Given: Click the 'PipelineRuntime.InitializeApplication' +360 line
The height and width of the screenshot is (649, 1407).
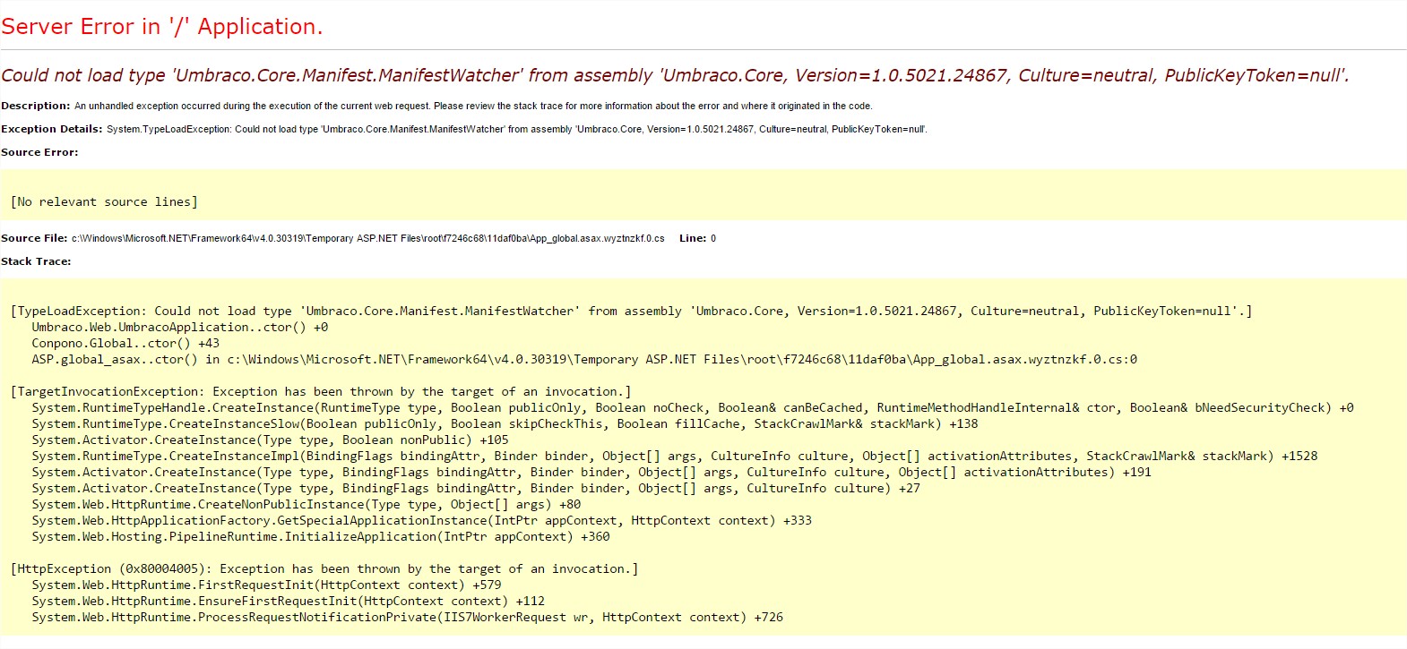Looking at the screenshot, I should point(321,537).
